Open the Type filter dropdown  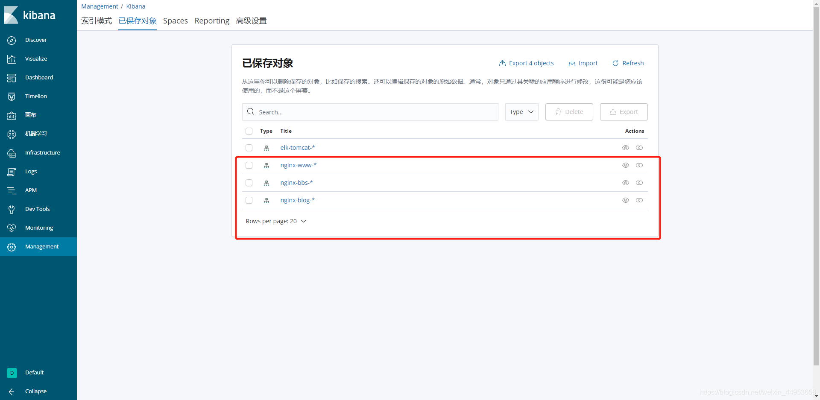[x=521, y=112]
